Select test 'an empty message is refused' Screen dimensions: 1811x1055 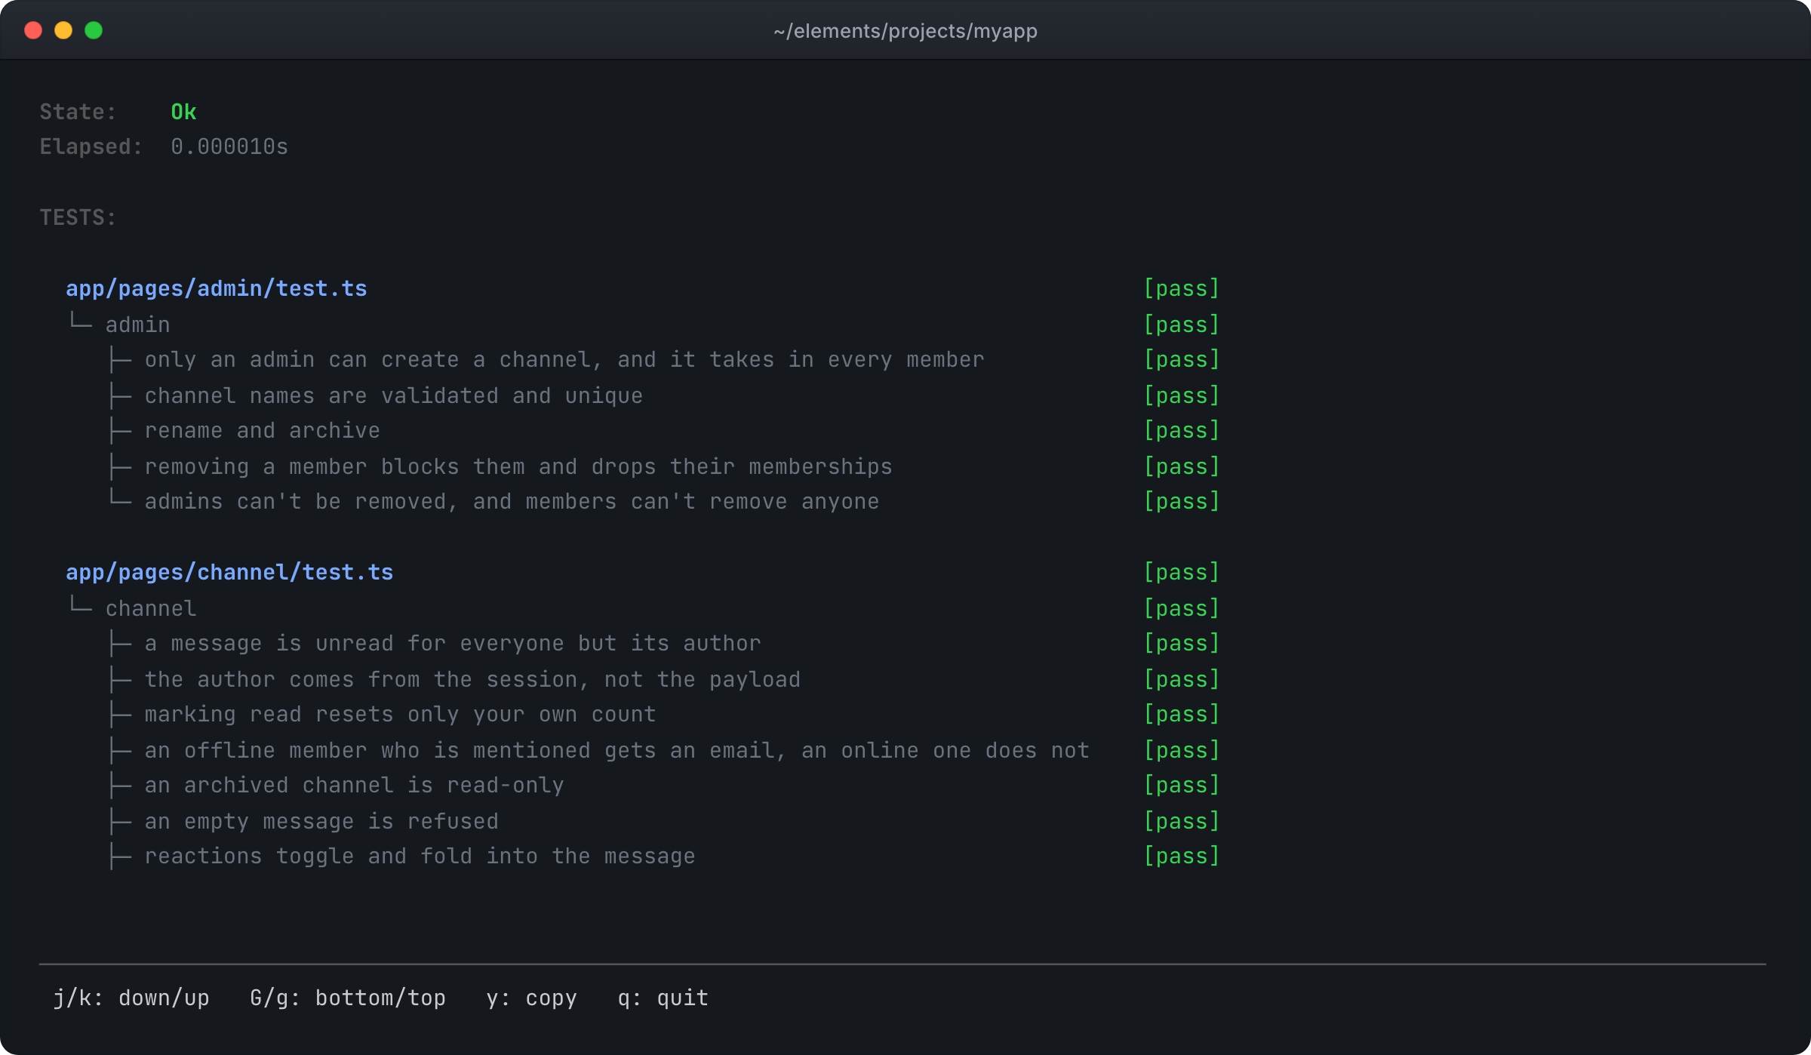[x=321, y=821]
